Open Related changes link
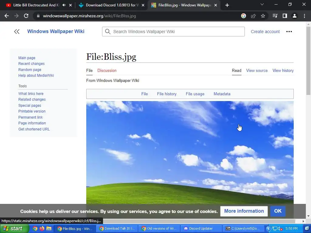This screenshot has width=311, height=233. click(32, 100)
